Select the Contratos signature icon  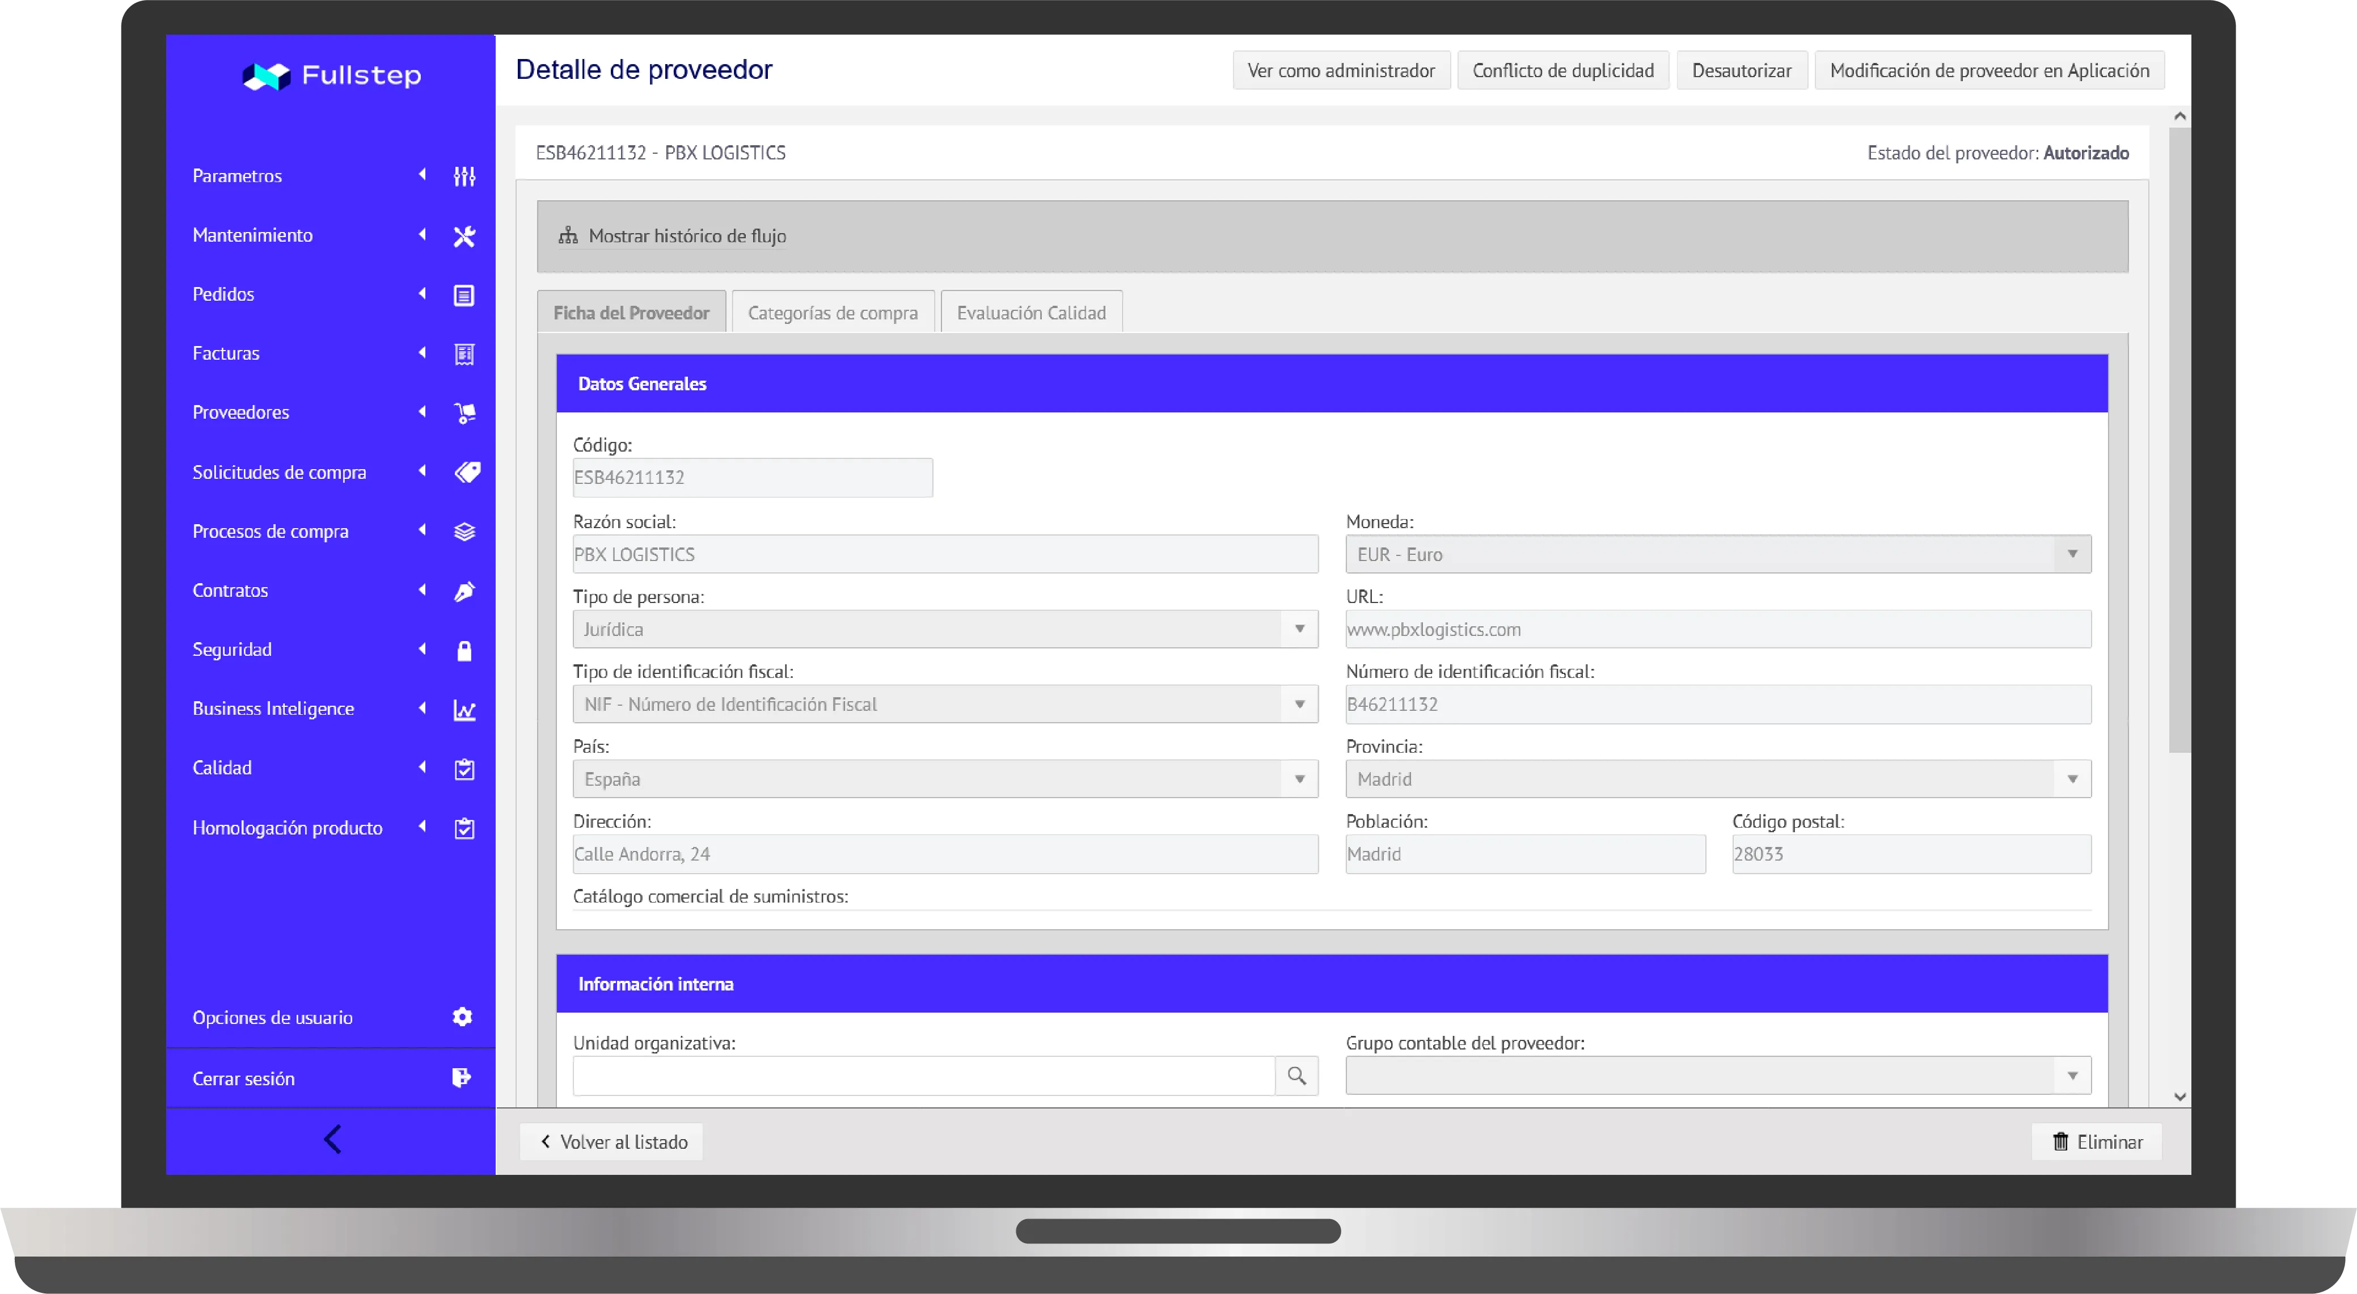click(465, 590)
